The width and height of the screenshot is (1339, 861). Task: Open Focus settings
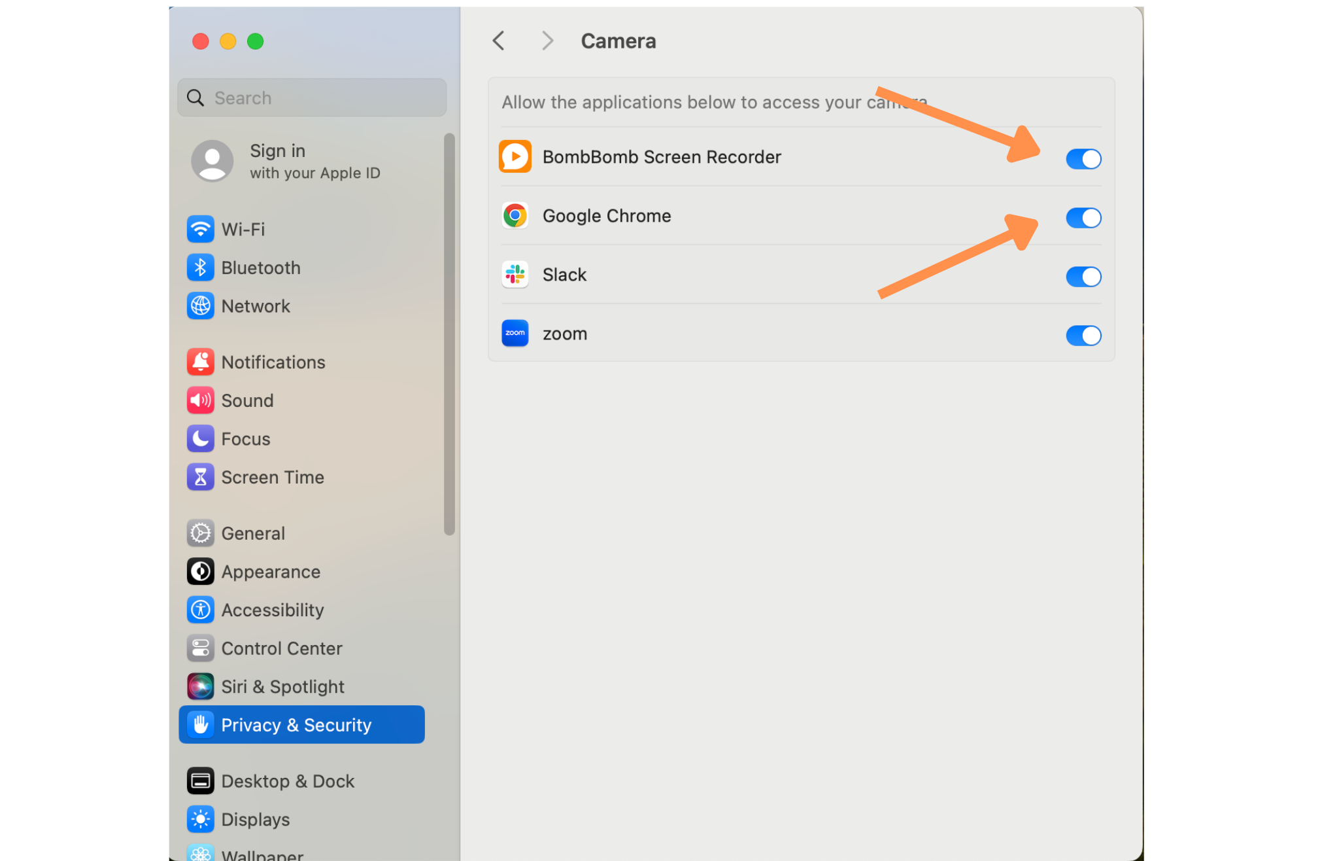click(x=301, y=439)
